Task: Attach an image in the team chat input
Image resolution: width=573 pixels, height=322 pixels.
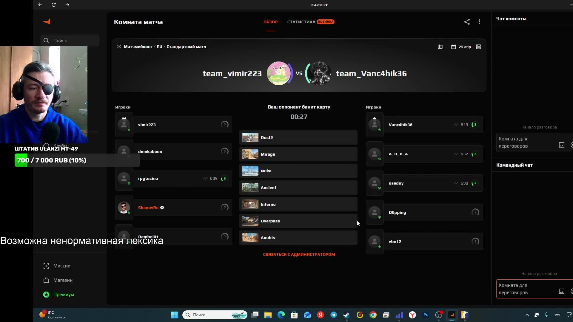Action: click(562, 292)
